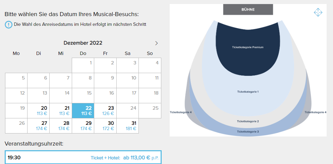Click the Ticketkategorie Premium seating area
The image size is (333, 164).
point(247,47)
